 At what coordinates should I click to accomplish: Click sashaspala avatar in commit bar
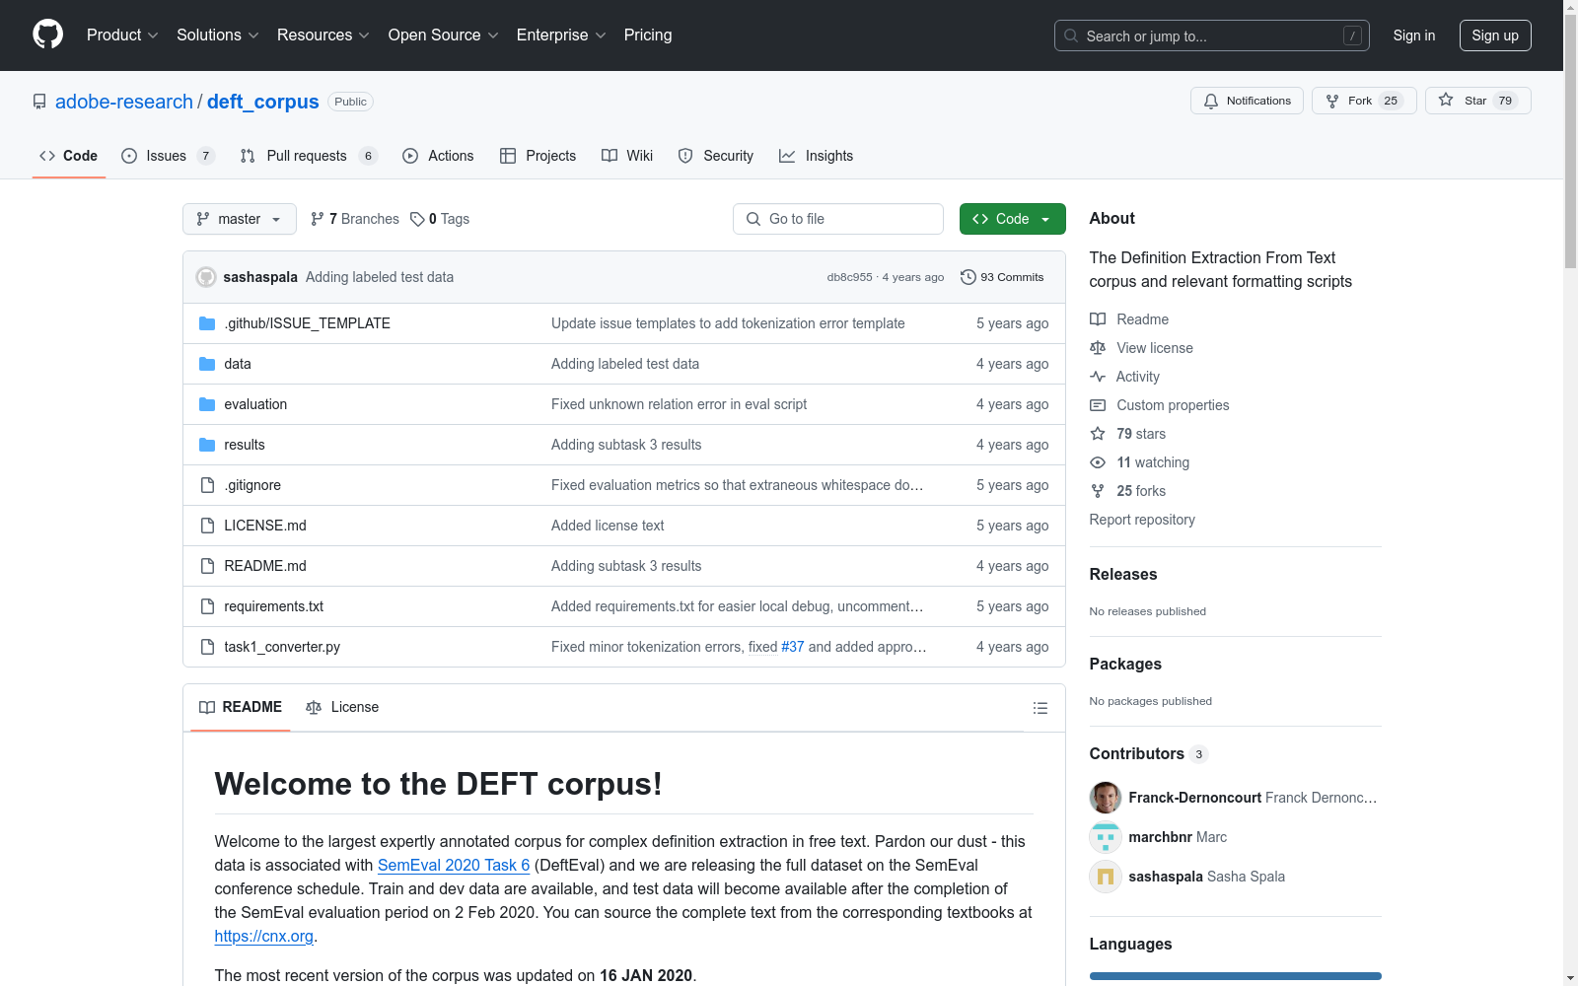(206, 277)
